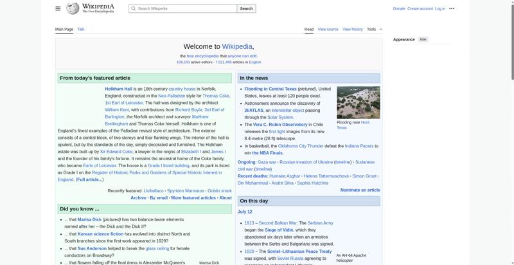
Task: Open the Korean science fiction link
Action: point(100,234)
